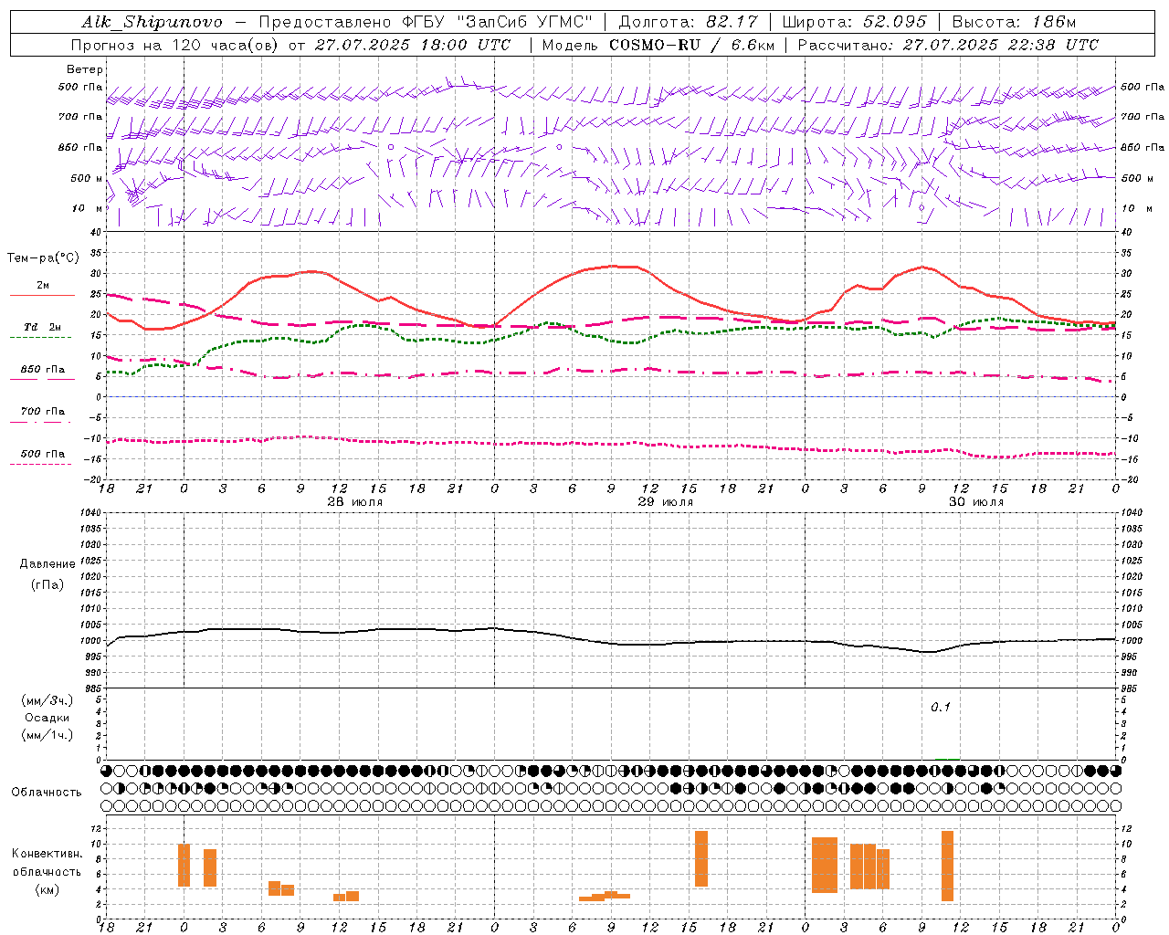
Task: Click the '0.1' precipitation amount value
Action: tap(941, 707)
